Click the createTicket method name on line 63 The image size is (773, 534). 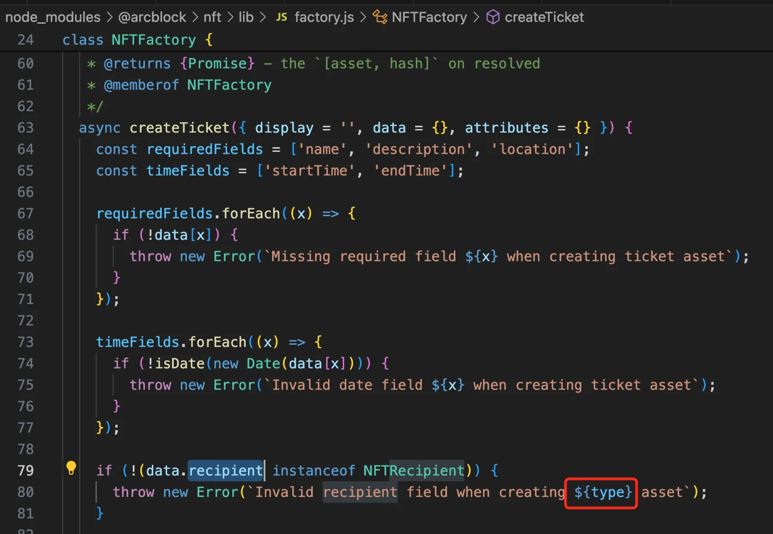click(179, 128)
